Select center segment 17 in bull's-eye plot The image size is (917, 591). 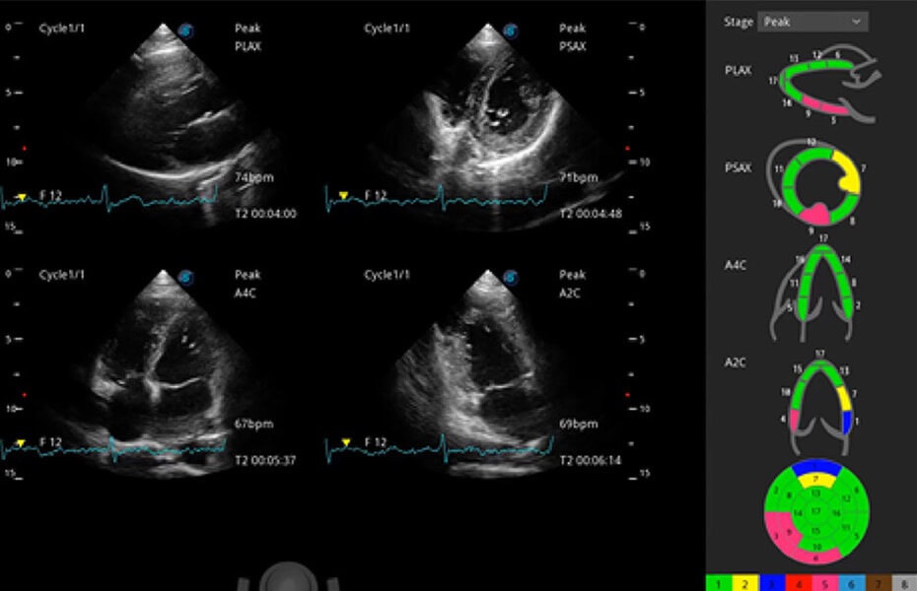(815, 512)
